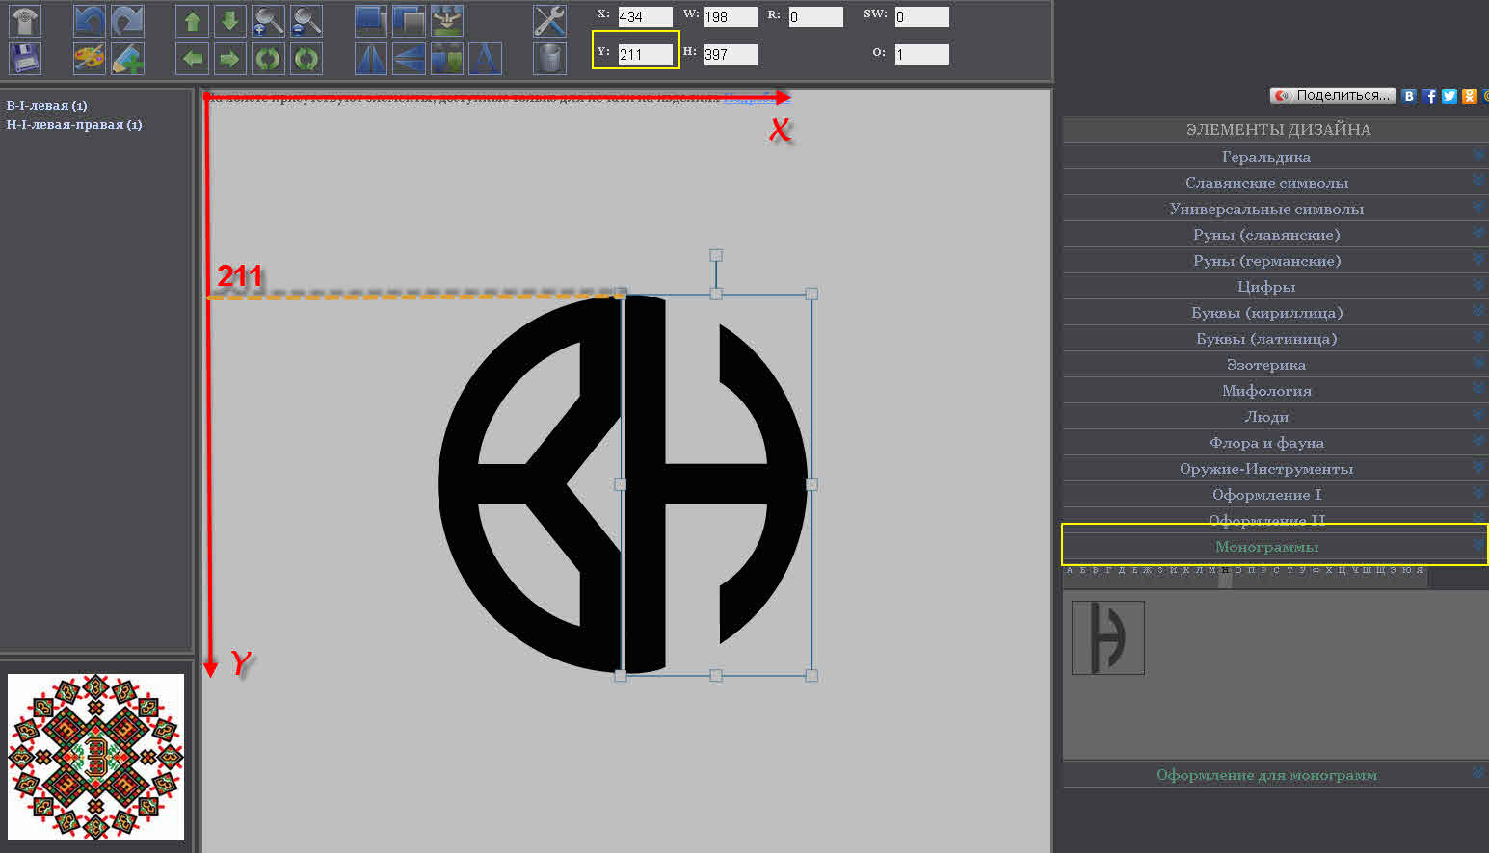Save design with floppy disk icon
This screenshot has height=853, width=1489.
click(x=25, y=59)
